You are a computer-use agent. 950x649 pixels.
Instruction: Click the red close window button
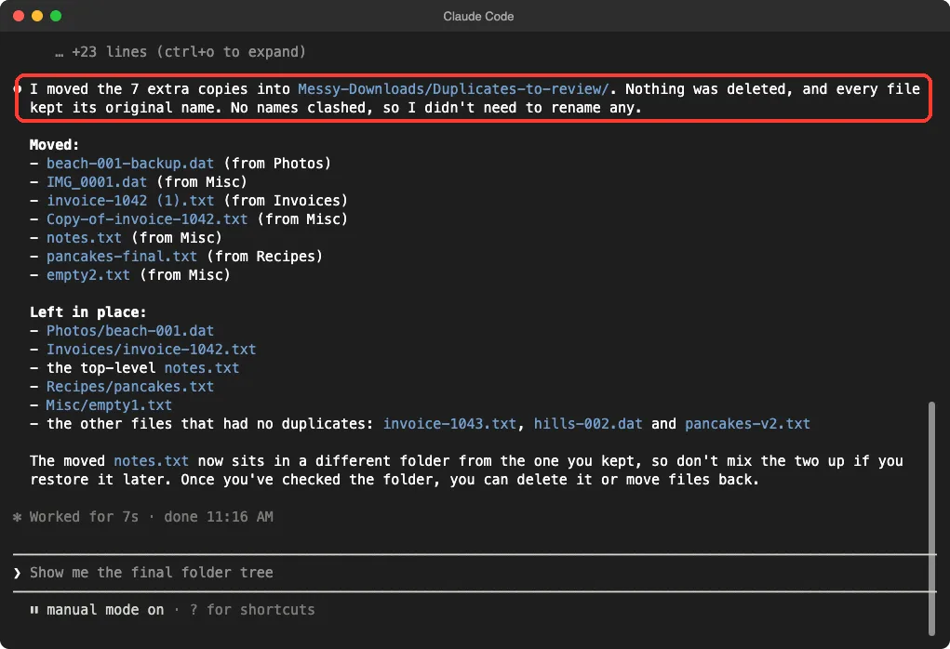tap(19, 16)
